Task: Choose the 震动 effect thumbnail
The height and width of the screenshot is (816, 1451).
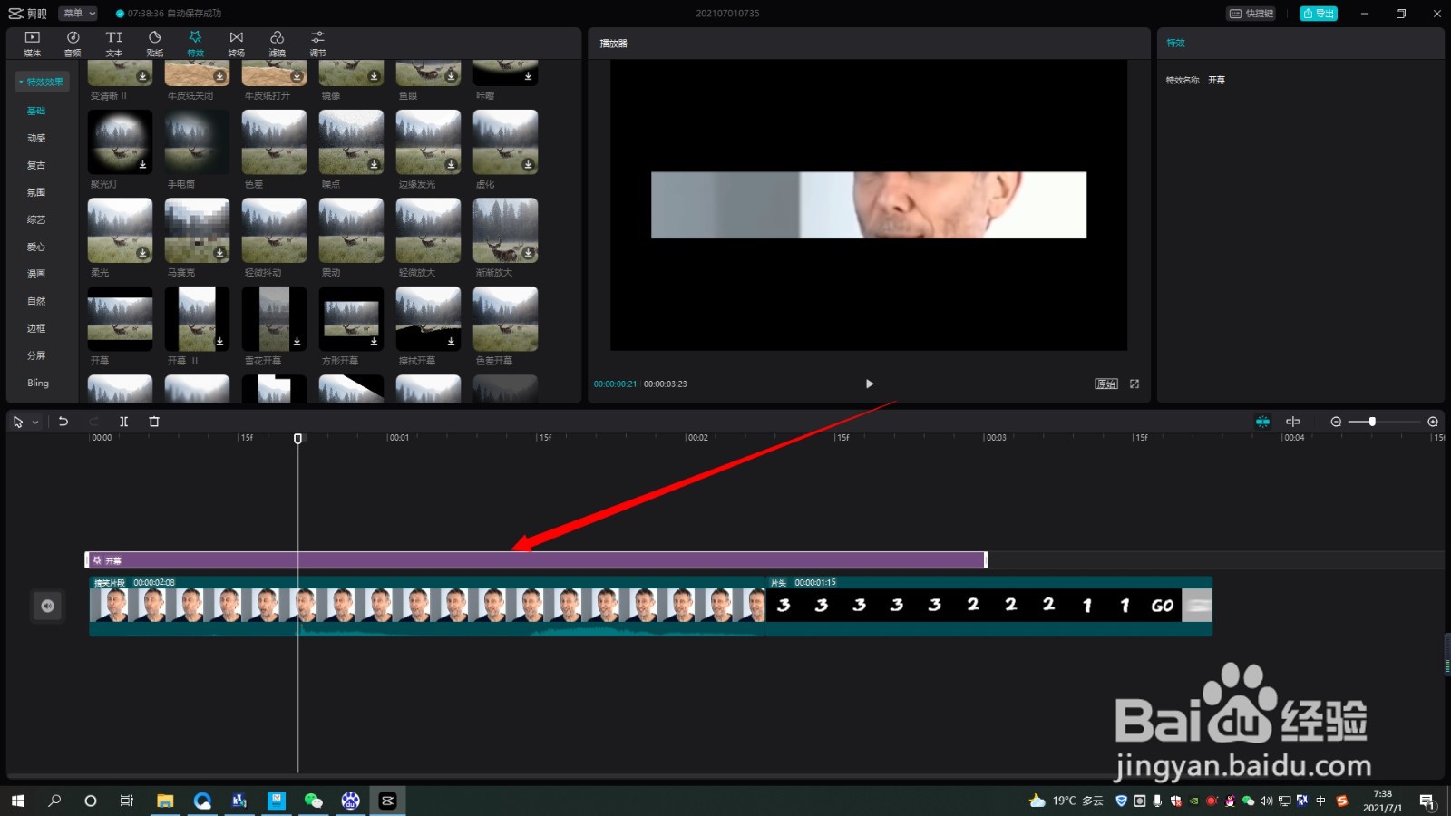Action: tap(351, 230)
